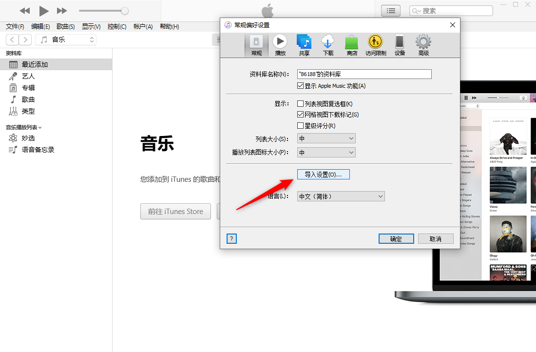536x352 pixels.
Task: Click 确定 to confirm preferences
Action: 396,239
